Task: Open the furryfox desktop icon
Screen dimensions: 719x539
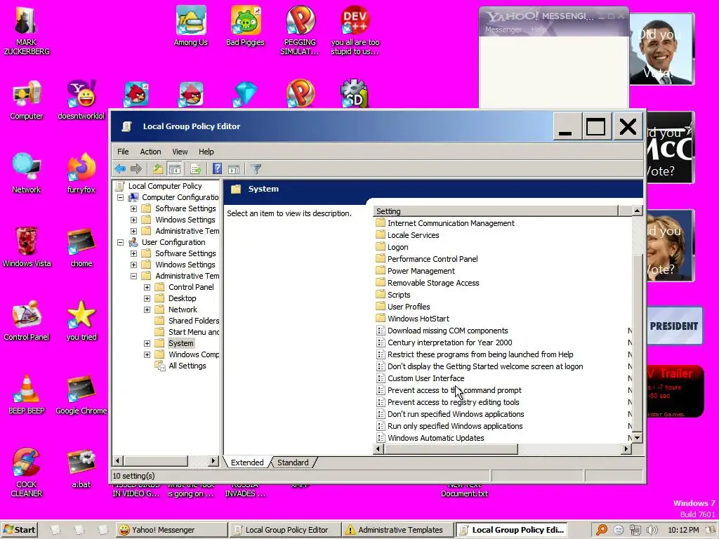Action: pos(81,174)
